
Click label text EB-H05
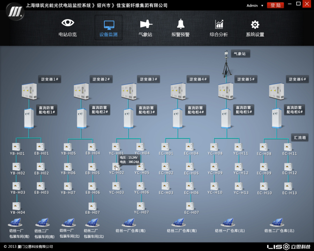[92, 173]
